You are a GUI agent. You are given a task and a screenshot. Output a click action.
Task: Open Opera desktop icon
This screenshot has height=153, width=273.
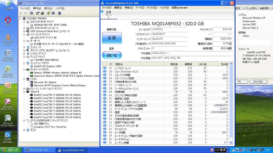click(x=8, y=21)
